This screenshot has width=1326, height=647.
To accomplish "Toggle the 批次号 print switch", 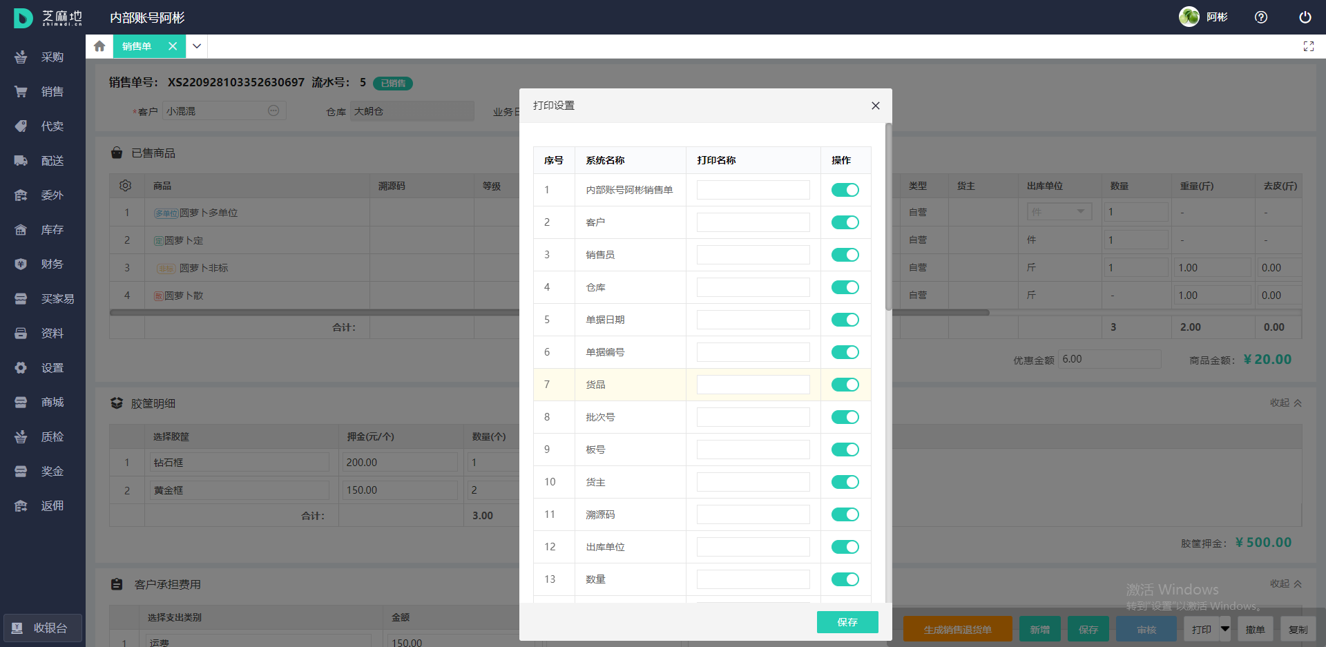I will point(845,417).
